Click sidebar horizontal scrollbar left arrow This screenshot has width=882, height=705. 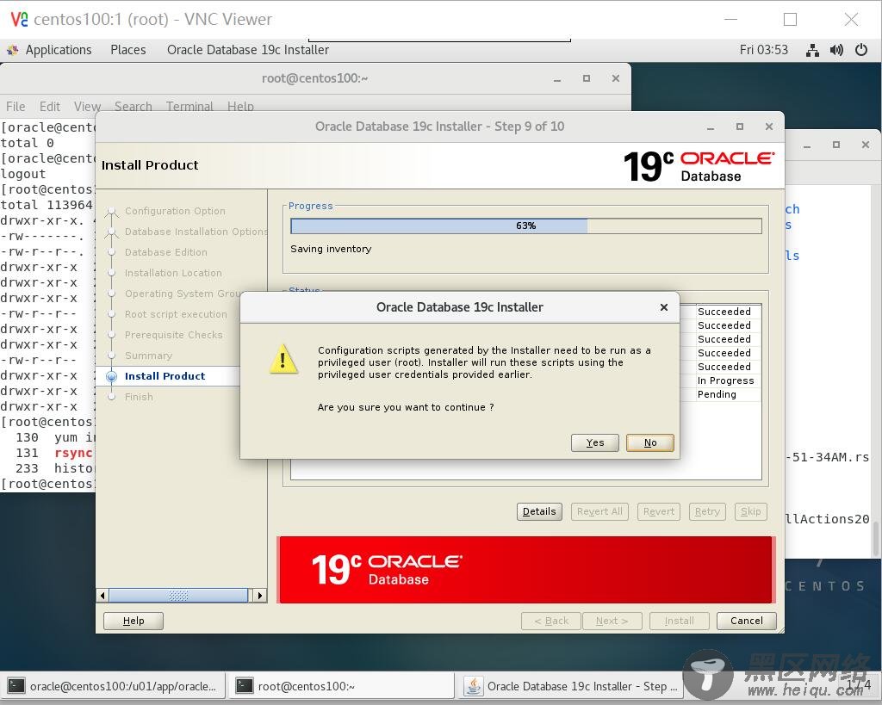[102, 595]
